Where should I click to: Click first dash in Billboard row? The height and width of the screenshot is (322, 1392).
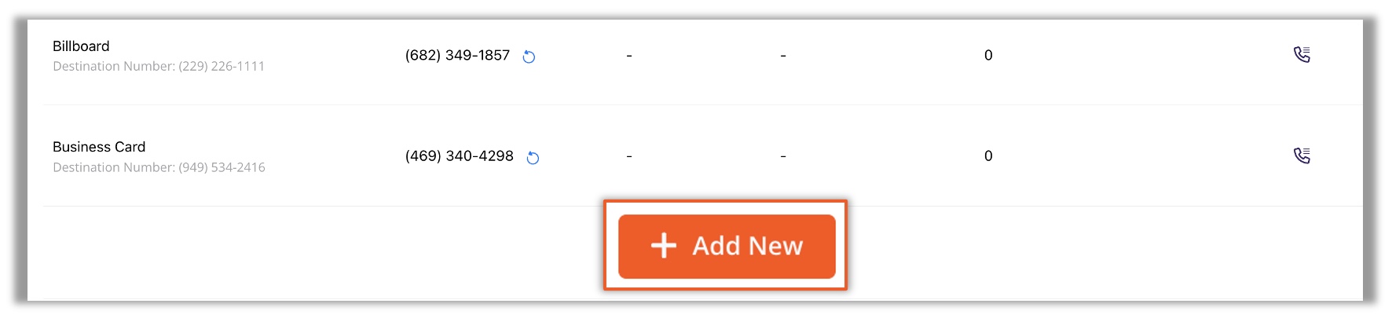click(629, 56)
